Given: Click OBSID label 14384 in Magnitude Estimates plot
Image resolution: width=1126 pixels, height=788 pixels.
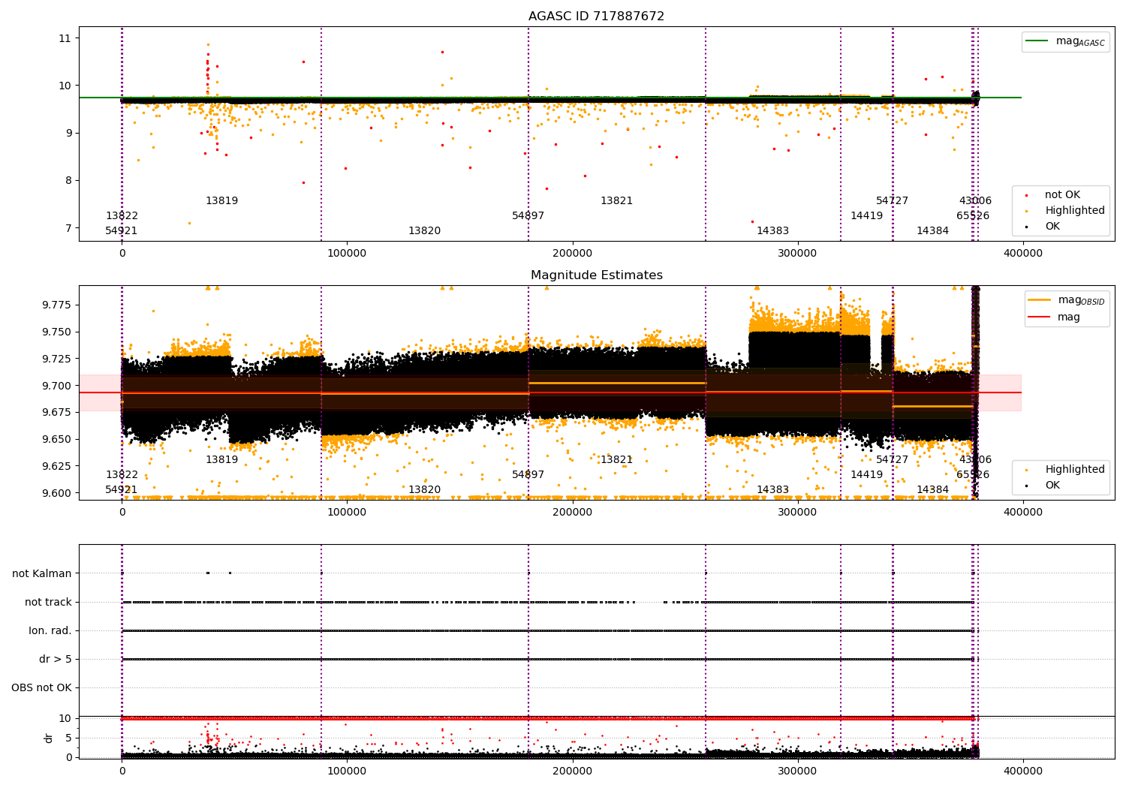Looking at the screenshot, I should tap(932, 490).
